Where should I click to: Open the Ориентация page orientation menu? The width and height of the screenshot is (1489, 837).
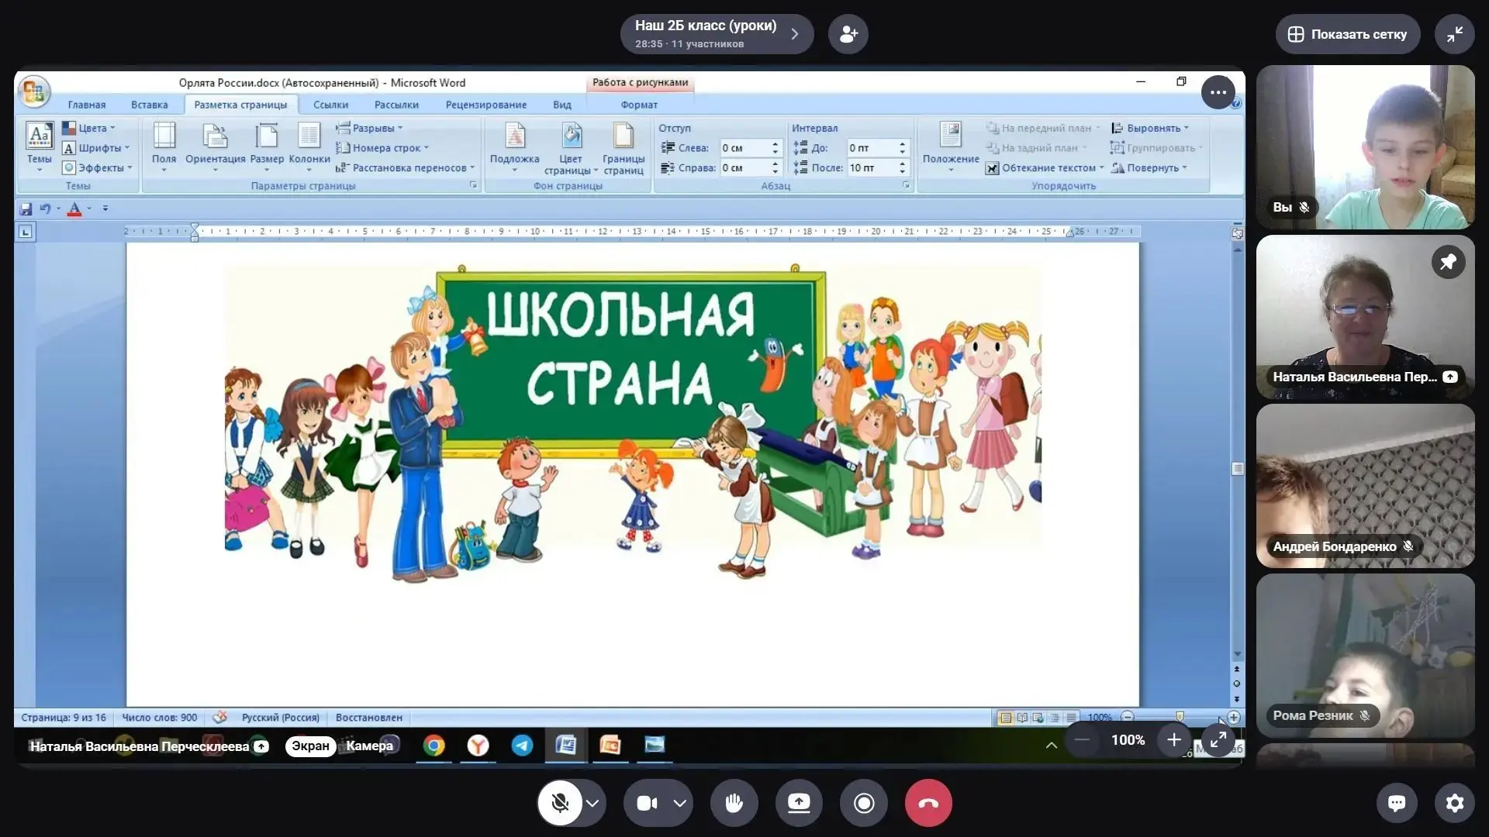(215, 145)
